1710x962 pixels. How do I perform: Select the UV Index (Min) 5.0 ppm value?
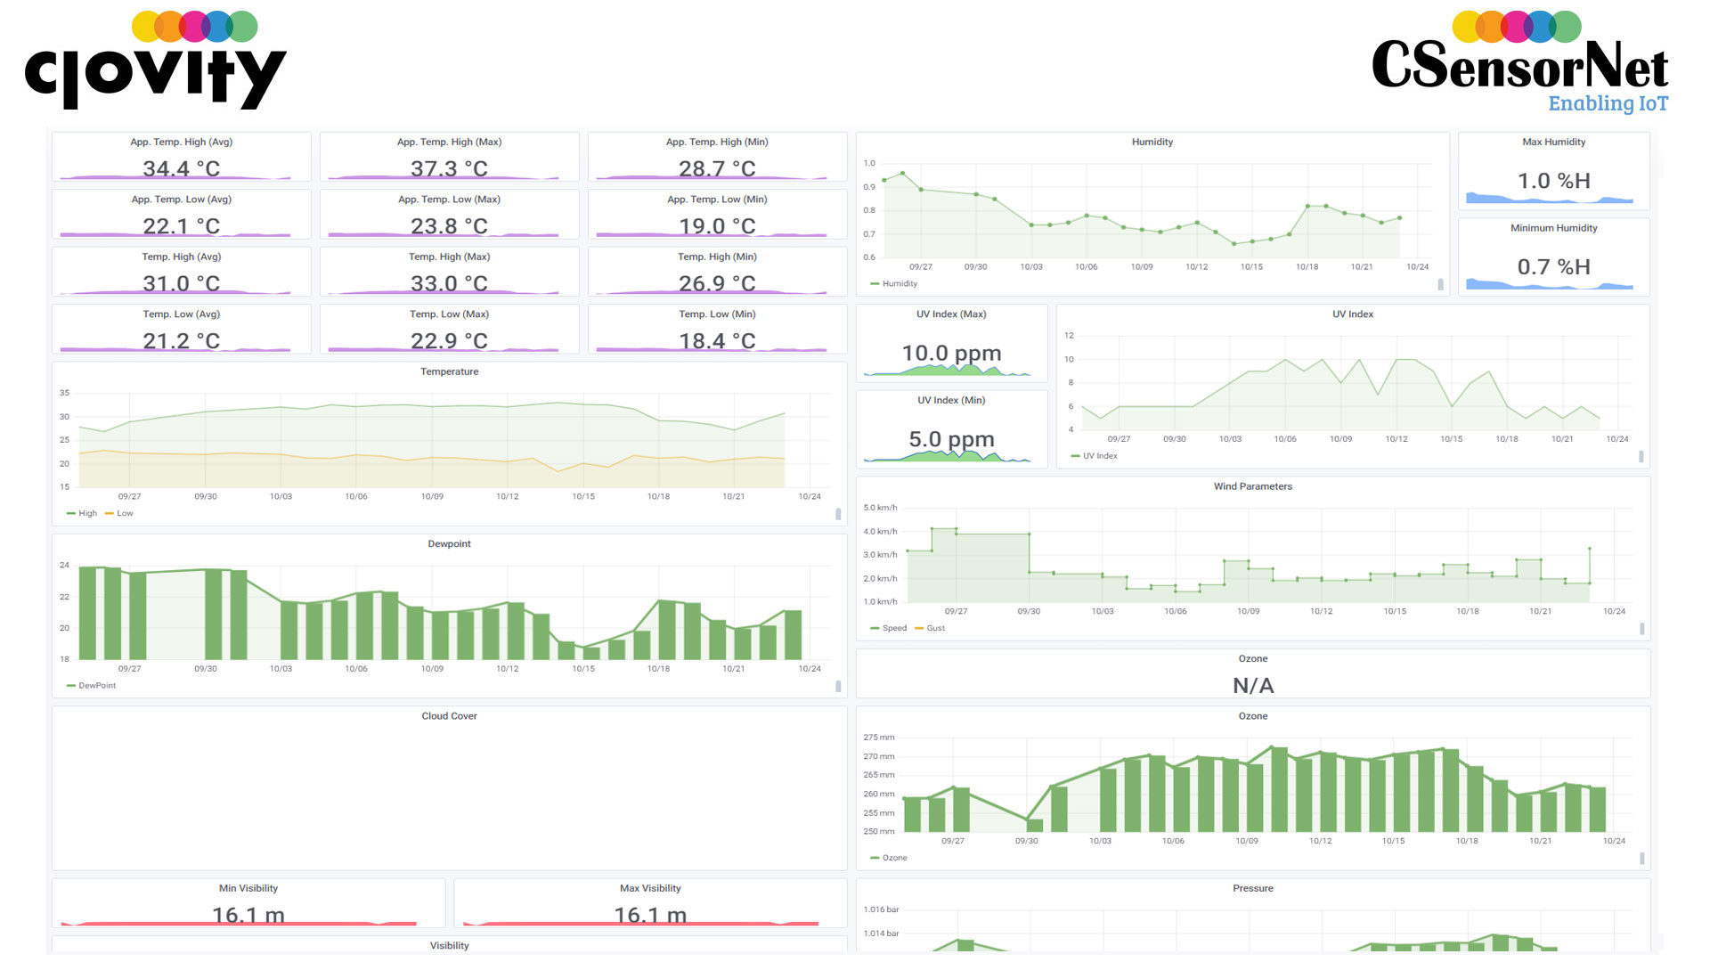(952, 439)
